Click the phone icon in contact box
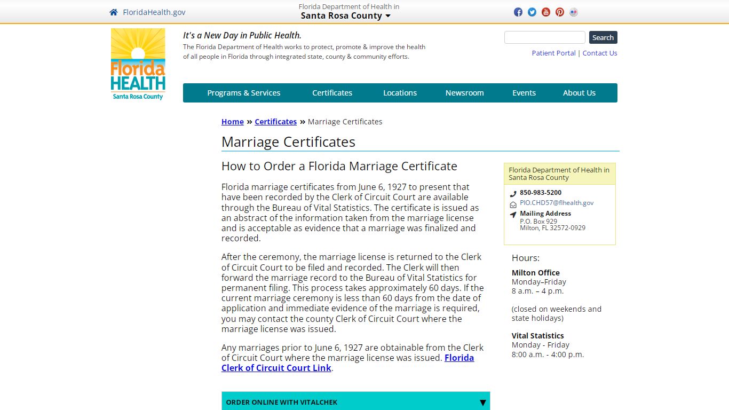This screenshot has height=410, width=729. [513, 194]
